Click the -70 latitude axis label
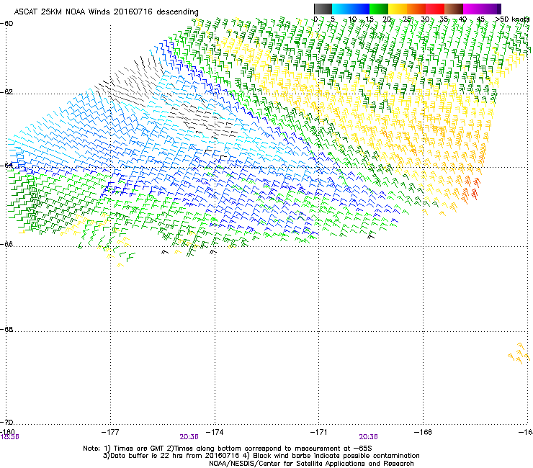The width and height of the screenshot is (533, 468). tap(6, 422)
